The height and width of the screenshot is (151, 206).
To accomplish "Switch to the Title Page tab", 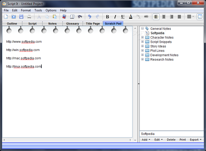I will click(x=93, y=24).
